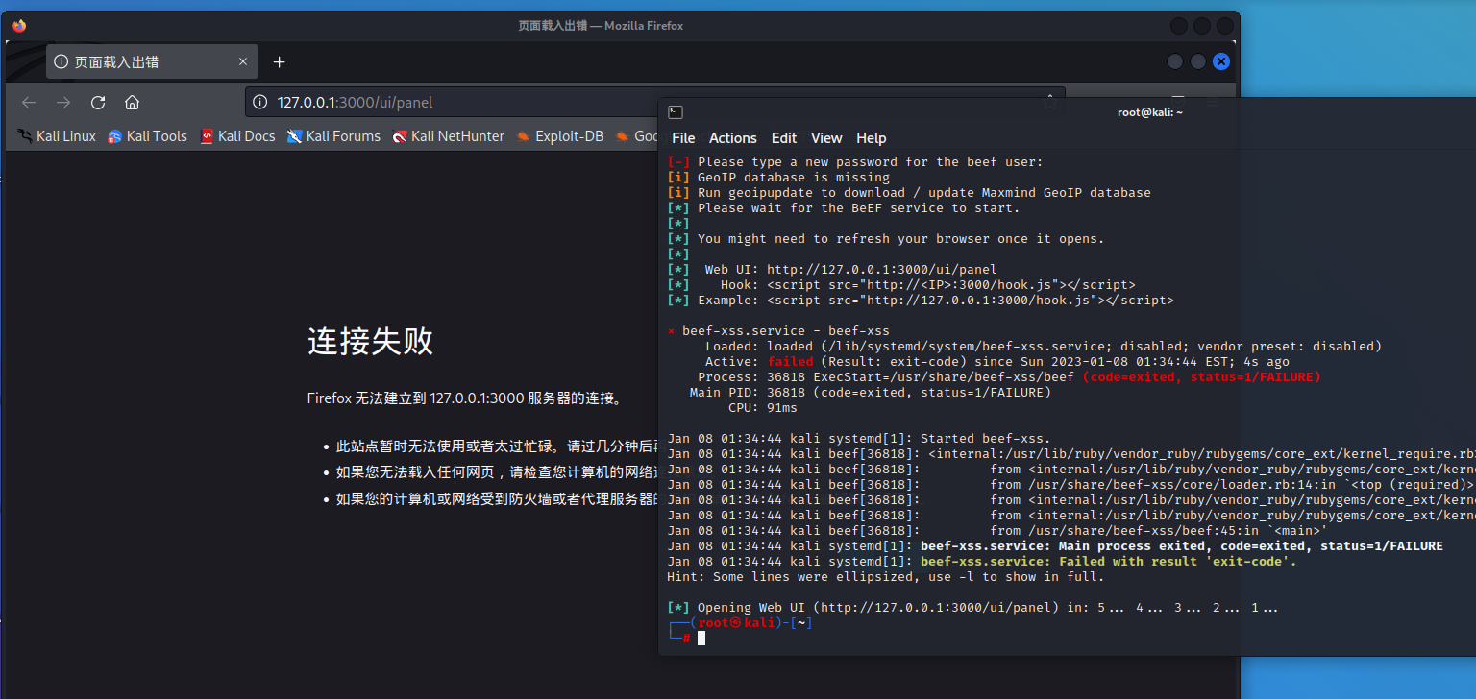The height and width of the screenshot is (699, 1476).
Task: Open Kali Linux bookmark
Action: [x=57, y=136]
